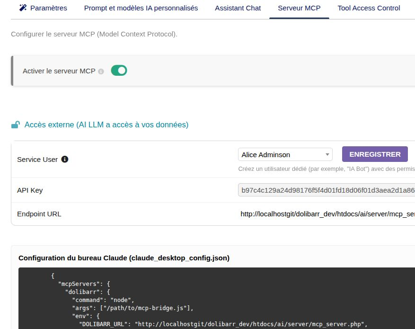Click inside the Claude desktop config code block
This screenshot has height=329, width=415.
point(217,298)
